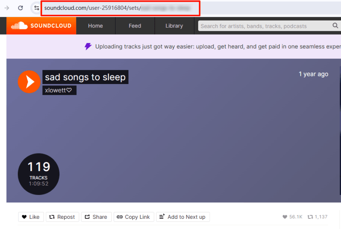Open the Feed tab

(x=135, y=26)
